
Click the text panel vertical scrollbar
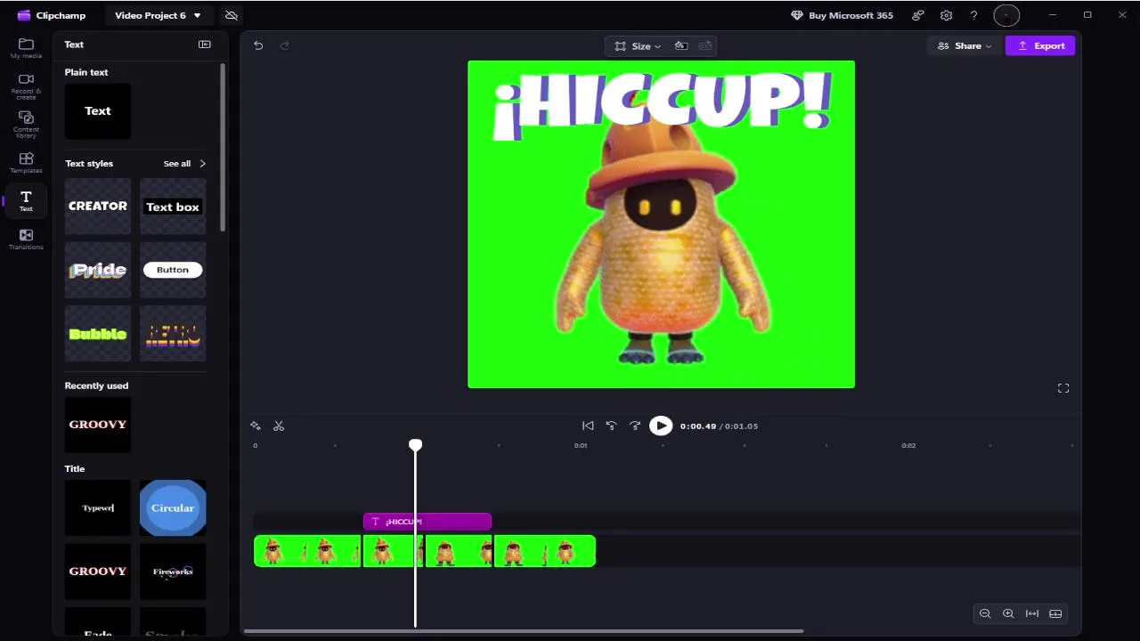tap(223, 147)
